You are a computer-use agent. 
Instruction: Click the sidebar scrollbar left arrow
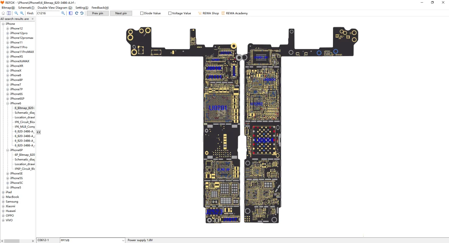2,241
